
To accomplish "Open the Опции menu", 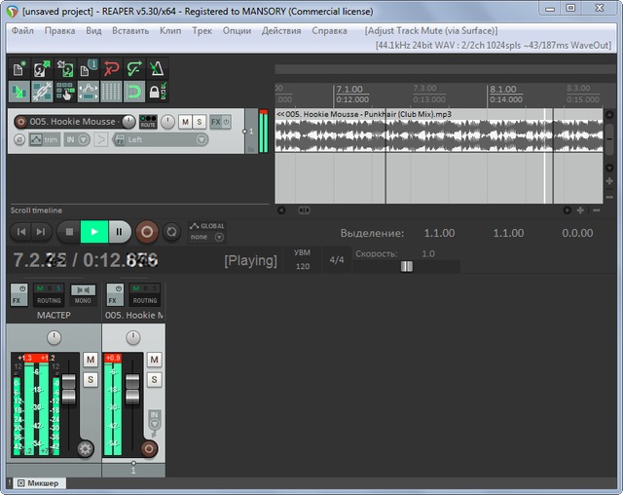I will point(237,30).
